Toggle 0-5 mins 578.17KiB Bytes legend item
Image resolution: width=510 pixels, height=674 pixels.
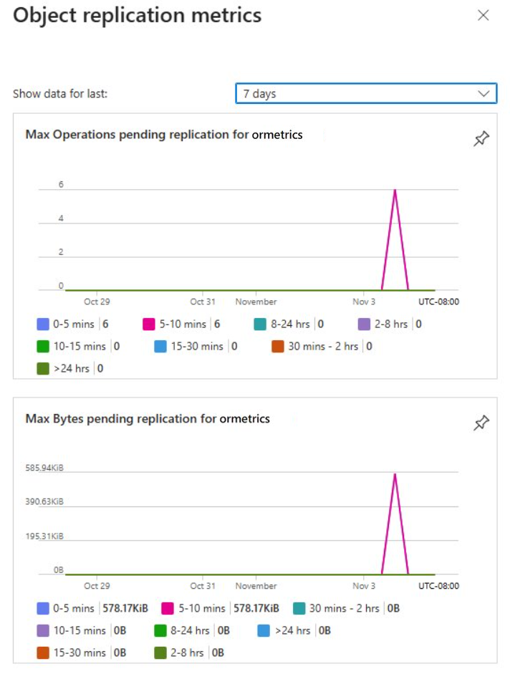click(x=92, y=609)
